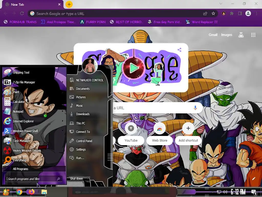Show hidden system tray icons

pyautogui.click(x=213, y=192)
